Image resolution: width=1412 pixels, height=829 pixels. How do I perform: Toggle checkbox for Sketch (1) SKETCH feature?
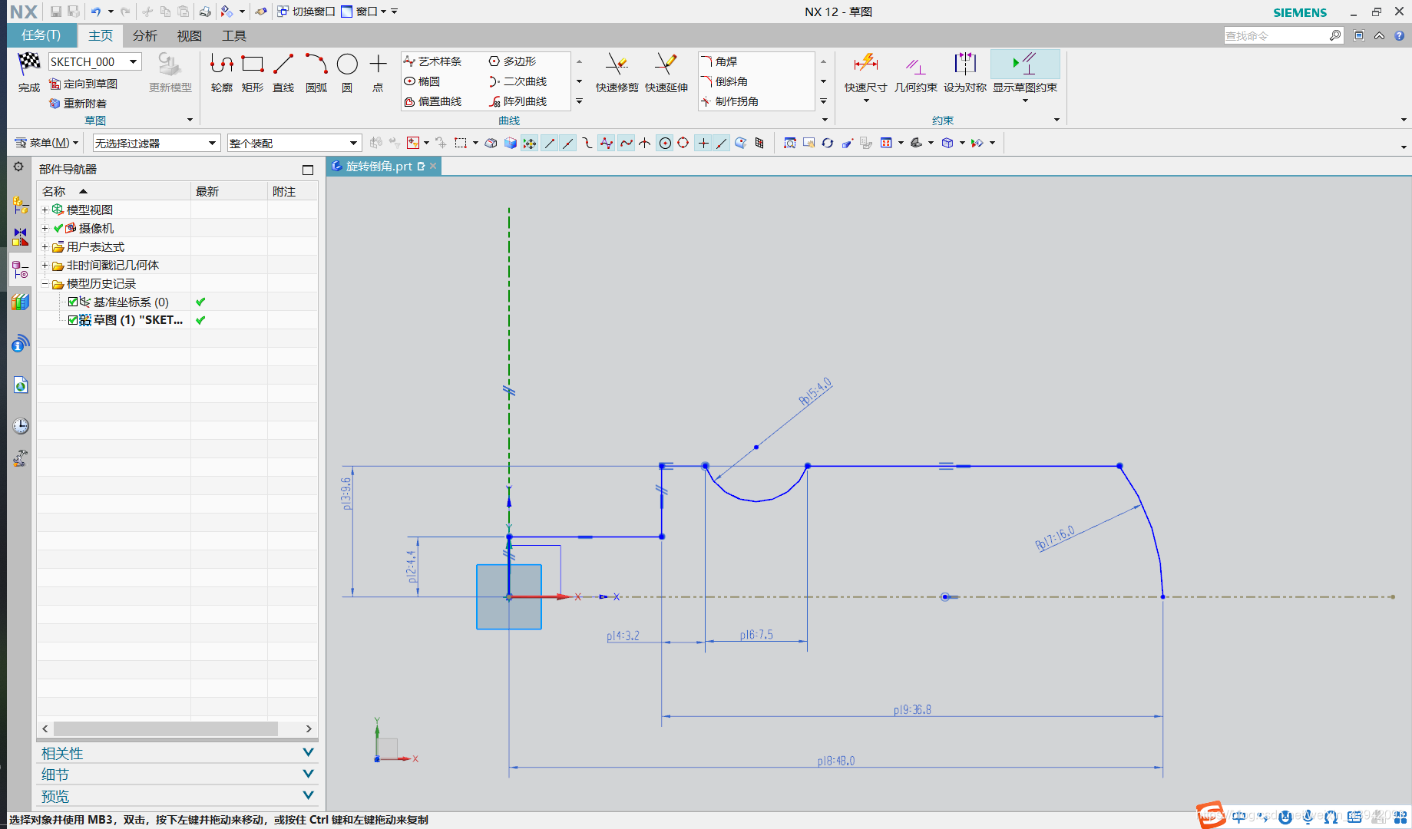click(x=73, y=320)
